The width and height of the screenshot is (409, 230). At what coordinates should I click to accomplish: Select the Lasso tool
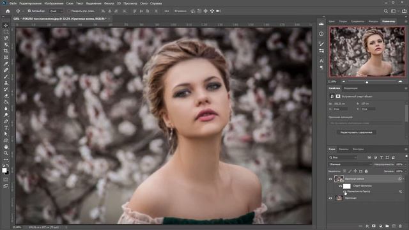coord(6,38)
